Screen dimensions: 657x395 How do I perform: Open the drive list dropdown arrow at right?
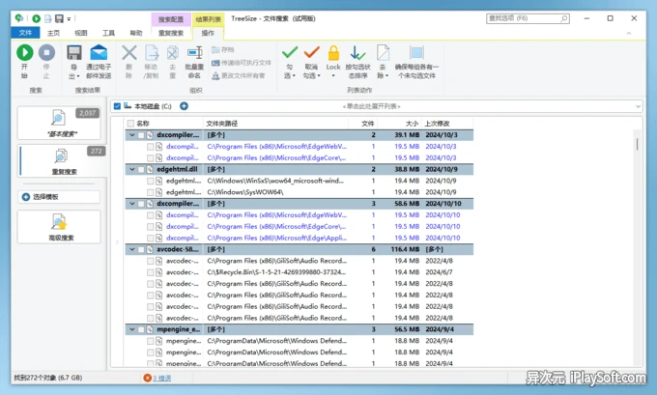point(638,106)
